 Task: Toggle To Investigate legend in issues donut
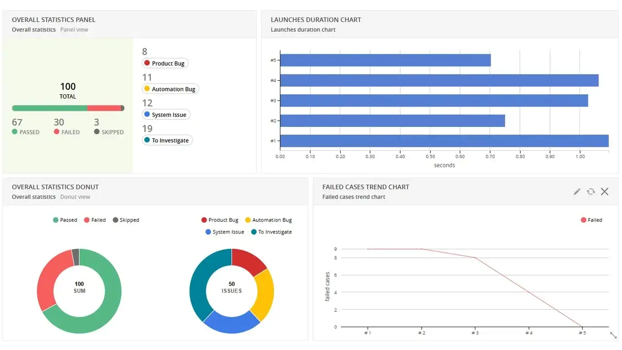(x=271, y=232)
